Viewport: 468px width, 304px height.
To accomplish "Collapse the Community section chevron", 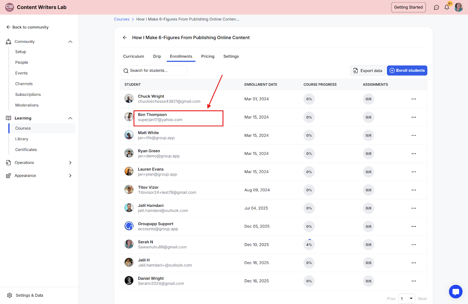I will coord(70,42).
